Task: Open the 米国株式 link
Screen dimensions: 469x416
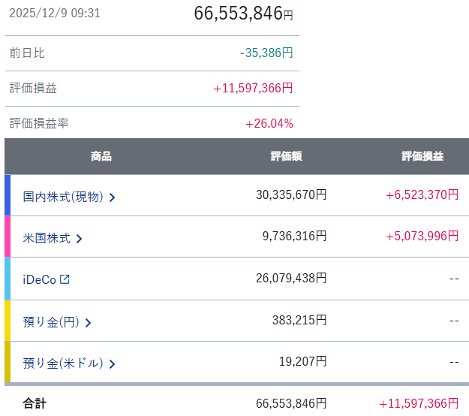Action: (47, 238)
